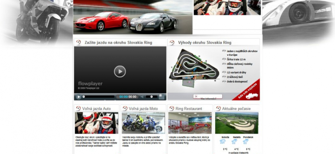
Task: Click the speedometer icon beside 'Výhody okruhu Slovakia Ring'
Action: 172,42
